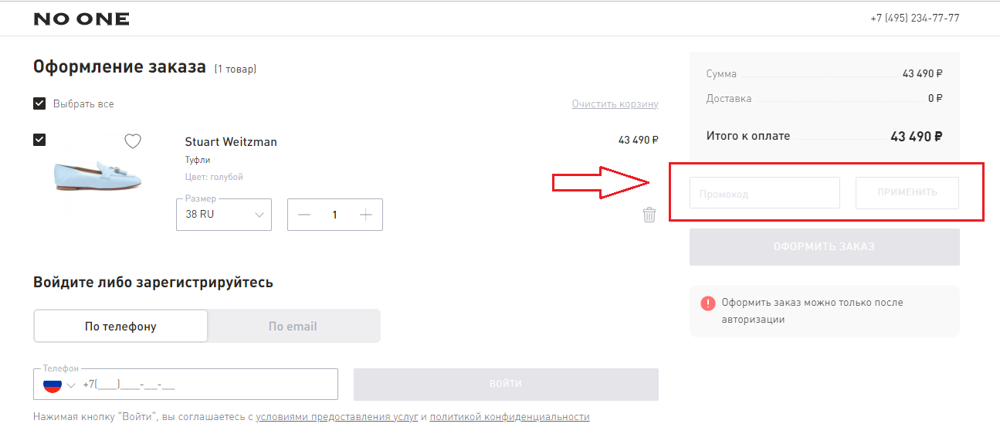1000x444 pixels.
Task: Delete item with trash bin icon
Action: tap(649, 215)
